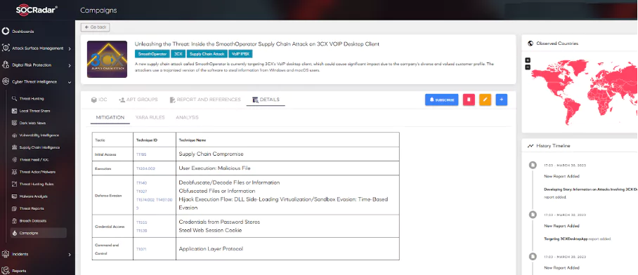Screen dimensions: 638x275
Task: Switch to the APT GROUPS tab
Action: [x=138, y=100]
